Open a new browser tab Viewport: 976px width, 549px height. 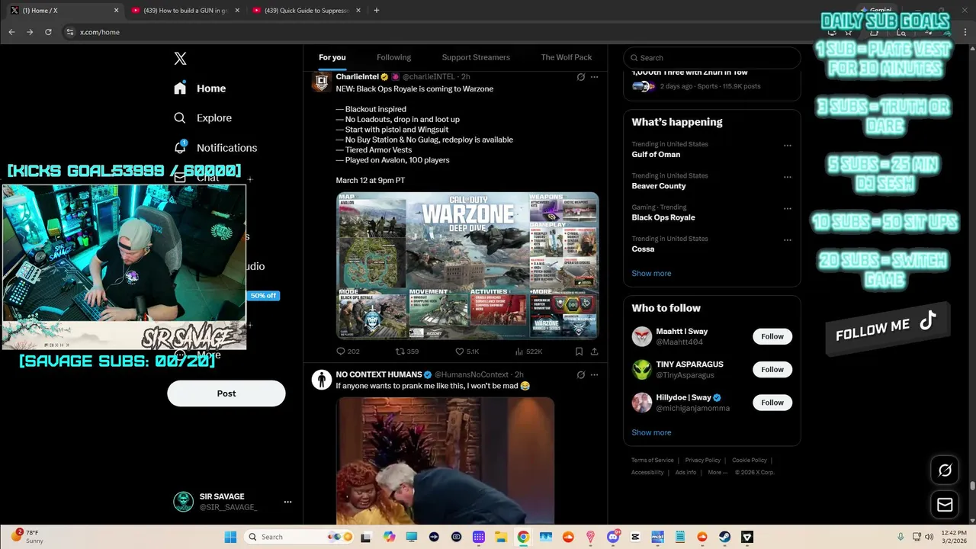click(377, 10)
